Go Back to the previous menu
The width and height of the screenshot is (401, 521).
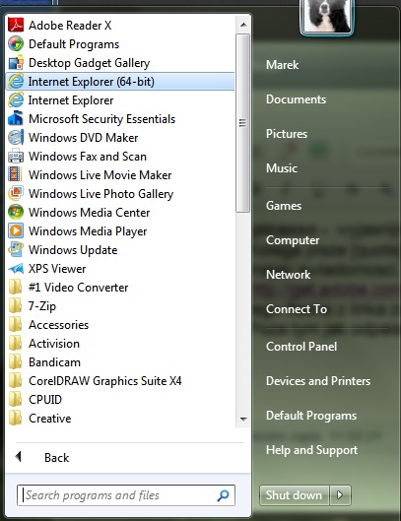tap(56, 458)
